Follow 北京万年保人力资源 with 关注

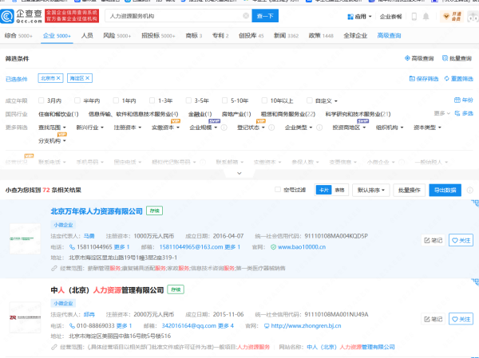click(x=461, y=240)
